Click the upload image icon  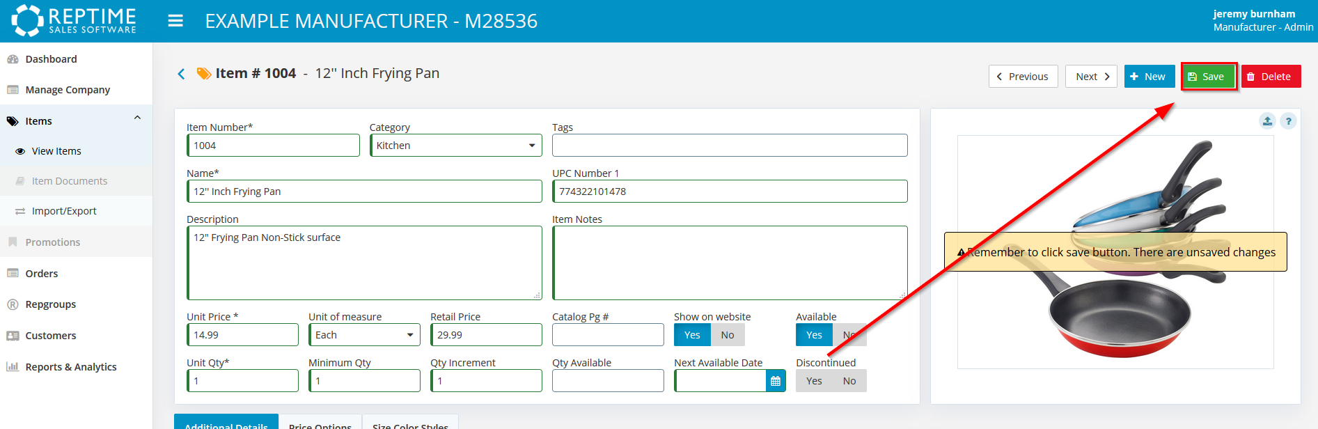(x=1267, y=121)
